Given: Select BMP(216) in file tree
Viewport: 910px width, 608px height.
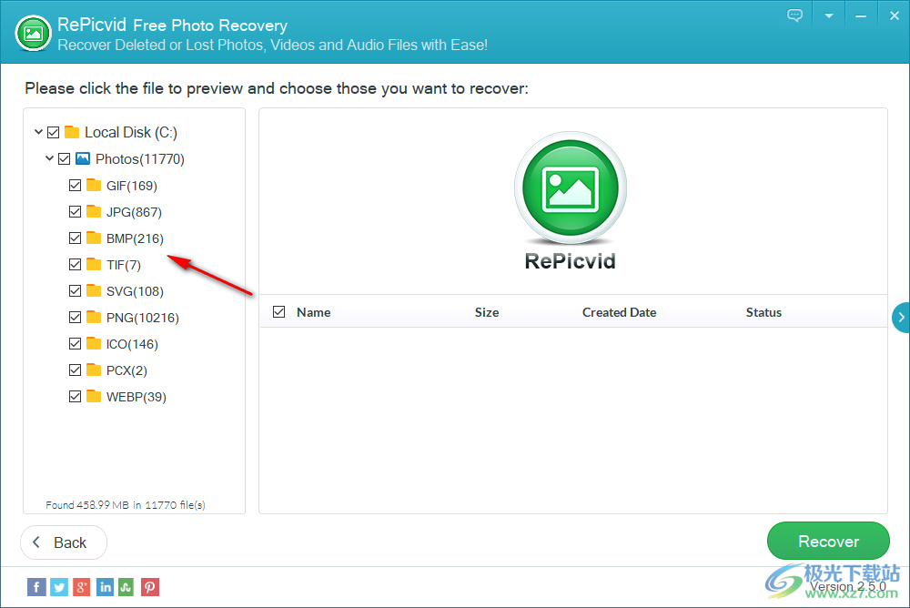Looking at the screenshot, I should pyautogui.click(x=136, y=238).
